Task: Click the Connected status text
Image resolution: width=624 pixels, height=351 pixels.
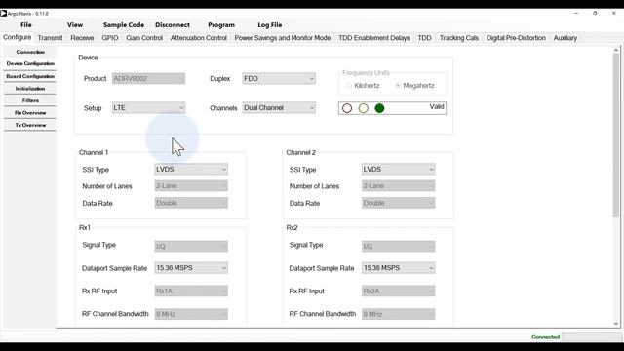Action: [x=546, y=337]
